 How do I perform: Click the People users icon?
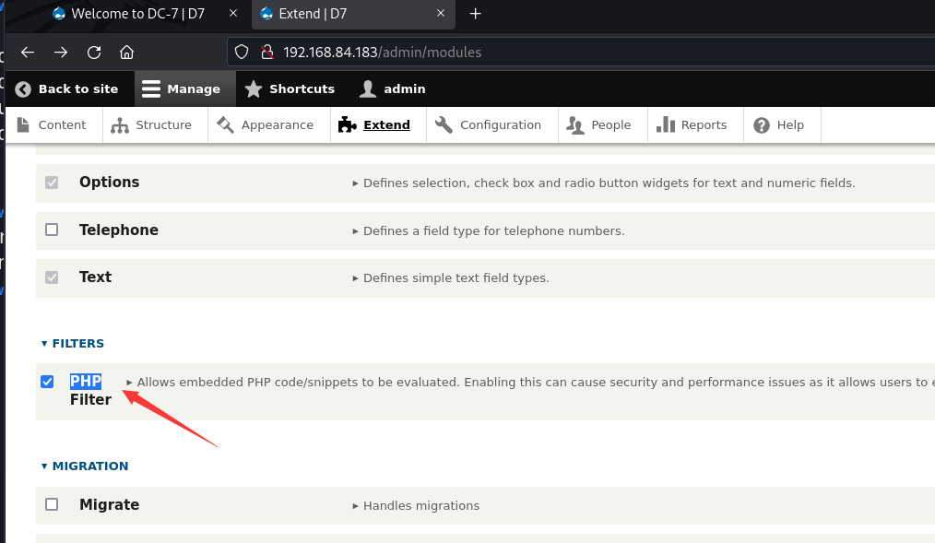pyautogui.click(x=575, y=124)
